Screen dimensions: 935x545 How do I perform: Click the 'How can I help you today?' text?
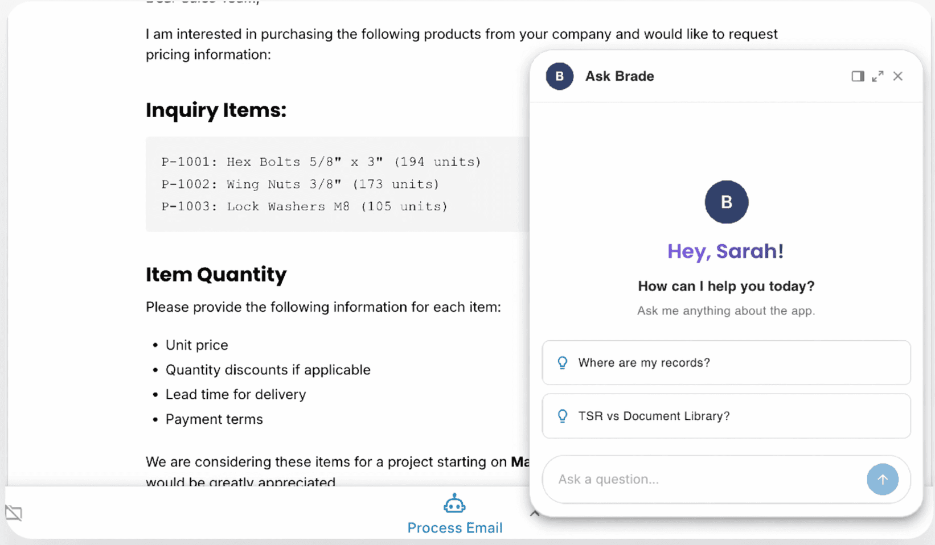[726, 286]
